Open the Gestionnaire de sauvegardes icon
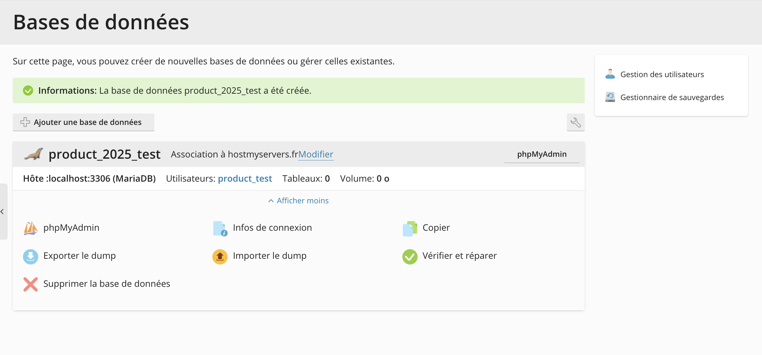Image resolution: width=762 pixels, height=355 pixels. point(610,97)
